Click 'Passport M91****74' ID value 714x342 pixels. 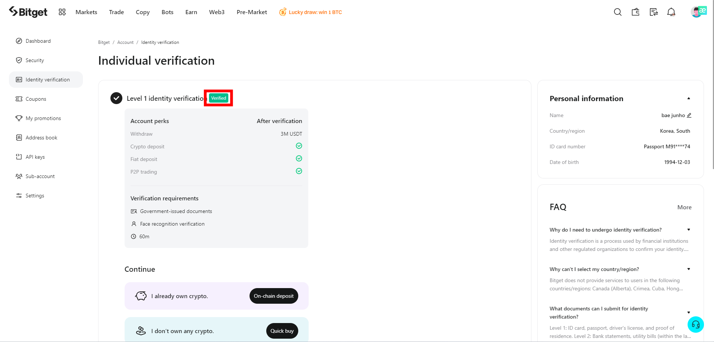[667, 146]
